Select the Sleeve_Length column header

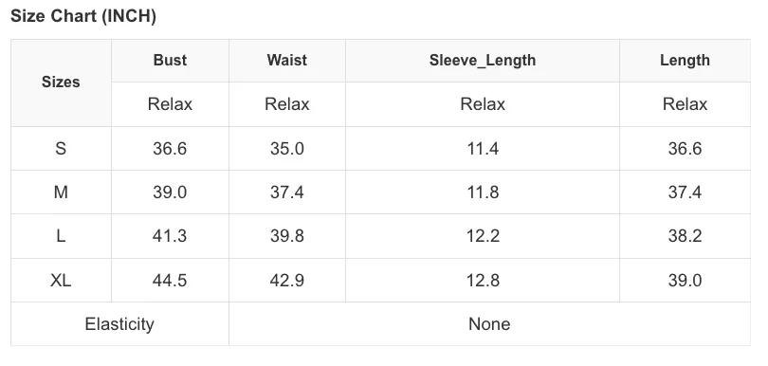(483, 61)
